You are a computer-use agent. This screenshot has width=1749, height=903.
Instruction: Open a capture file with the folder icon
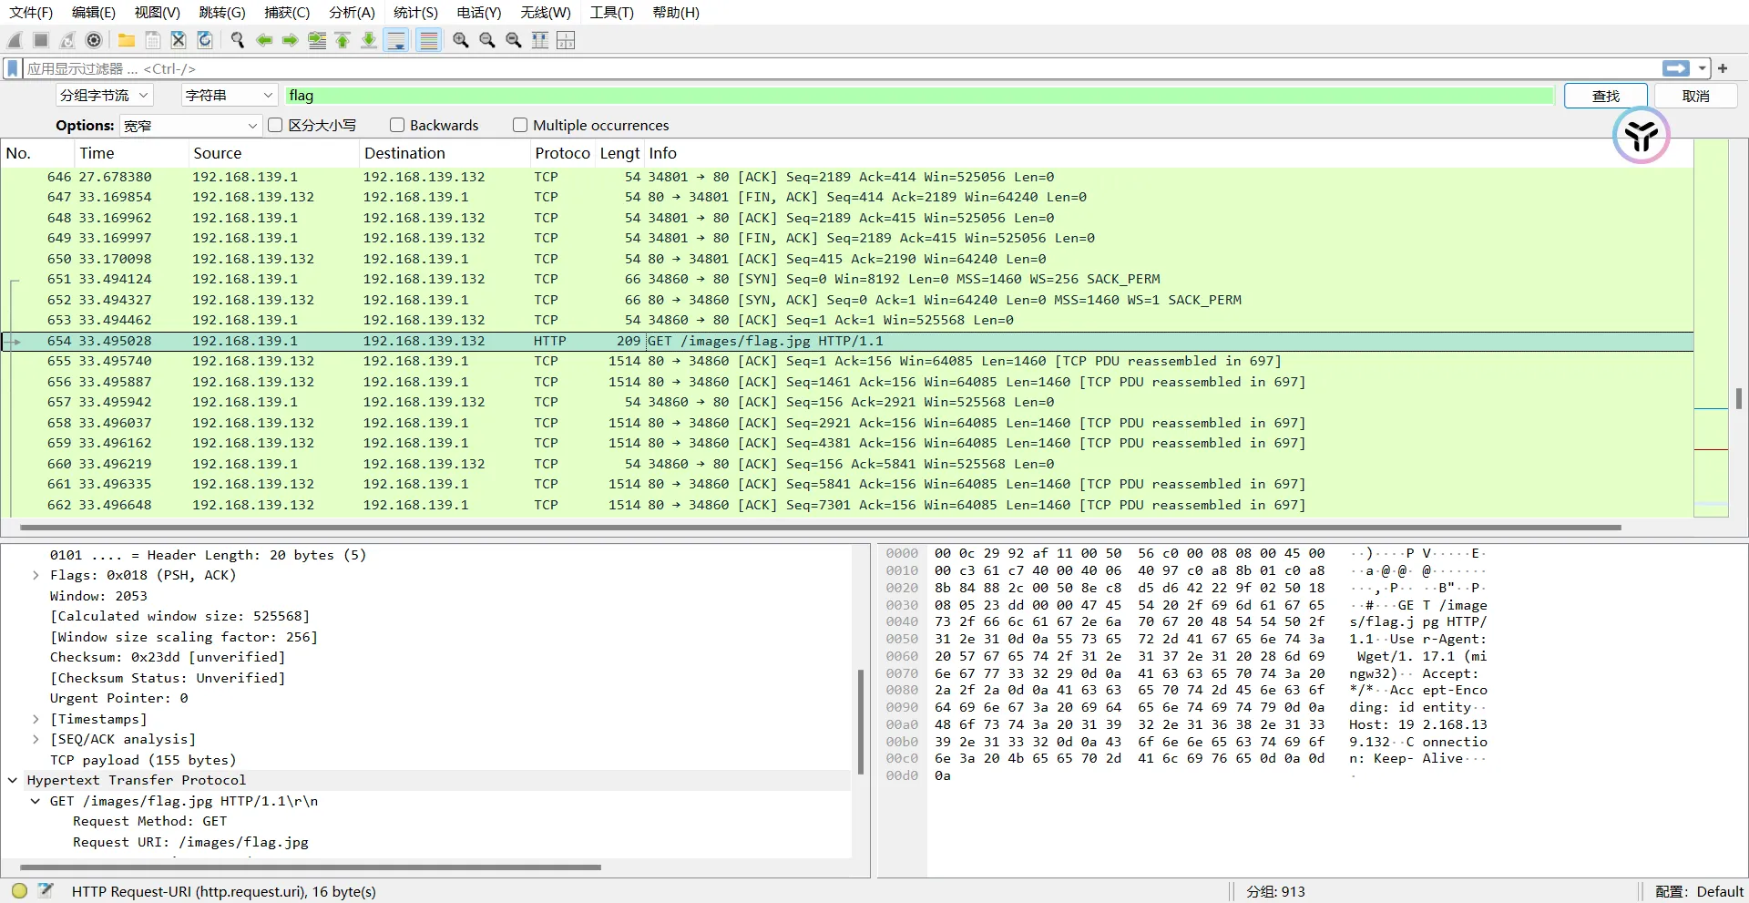127,40
